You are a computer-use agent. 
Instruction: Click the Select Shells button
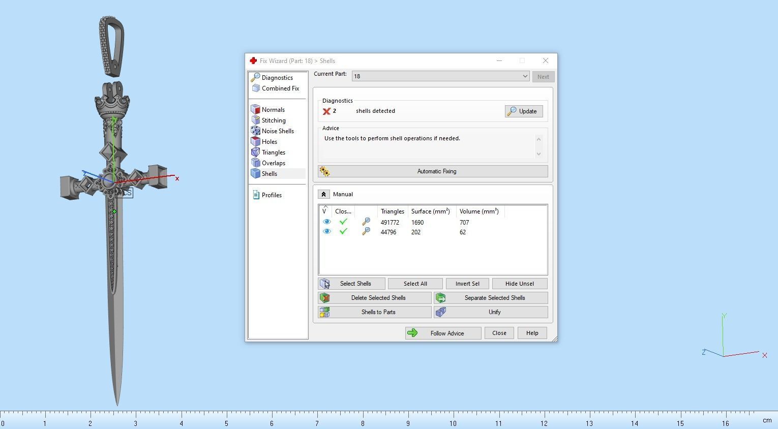[351, 284]
